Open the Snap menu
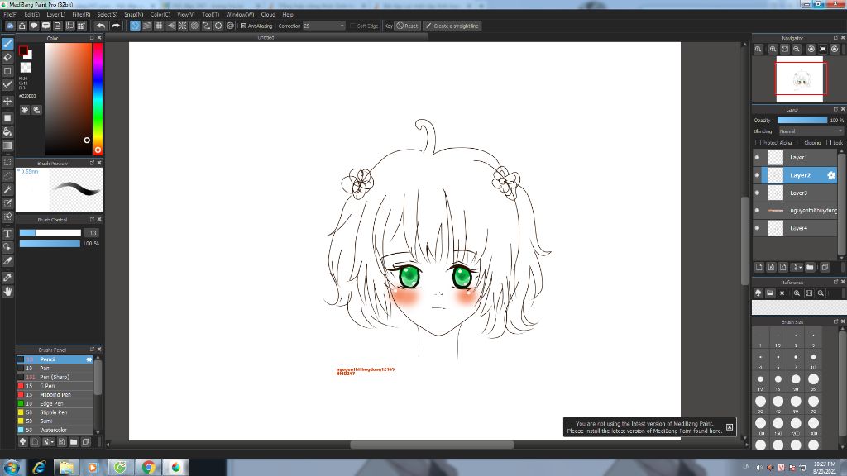The width and height of the screenshot is (847, 476). (133, 15)
